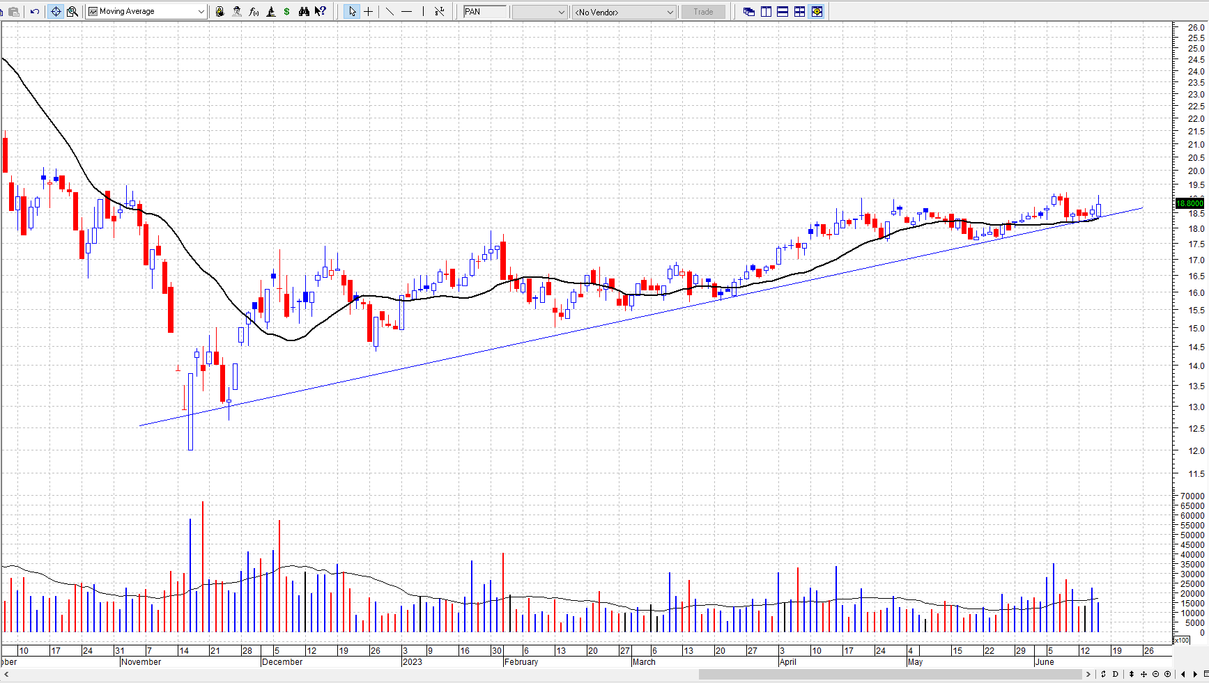Click the binoculars search icon
This screenshot has height=683, width=1209.
click(303, 11)
